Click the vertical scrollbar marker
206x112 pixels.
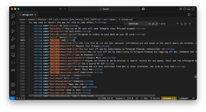(196, 77)
